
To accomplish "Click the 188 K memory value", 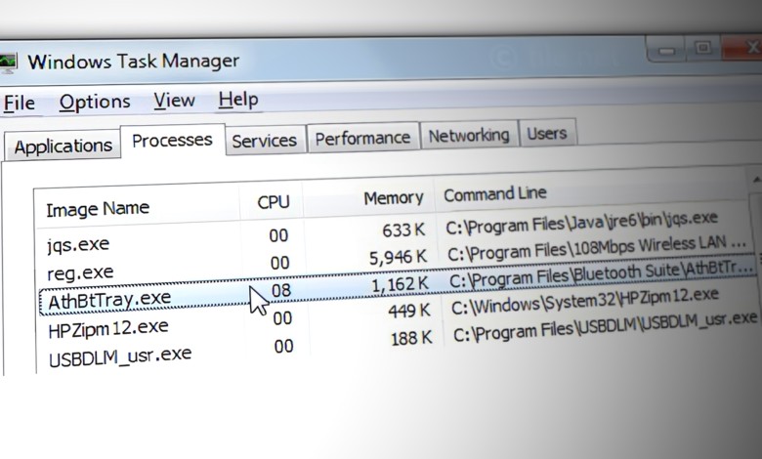I will (x=411, y=338).
